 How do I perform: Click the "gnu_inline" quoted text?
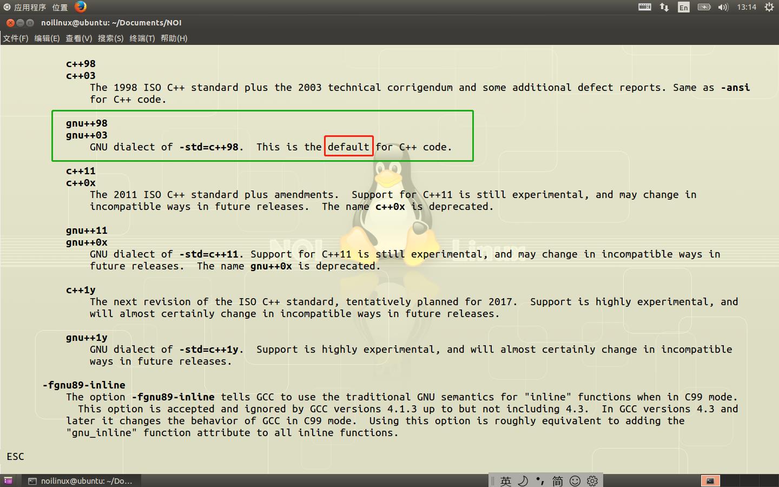pos(102,433)
